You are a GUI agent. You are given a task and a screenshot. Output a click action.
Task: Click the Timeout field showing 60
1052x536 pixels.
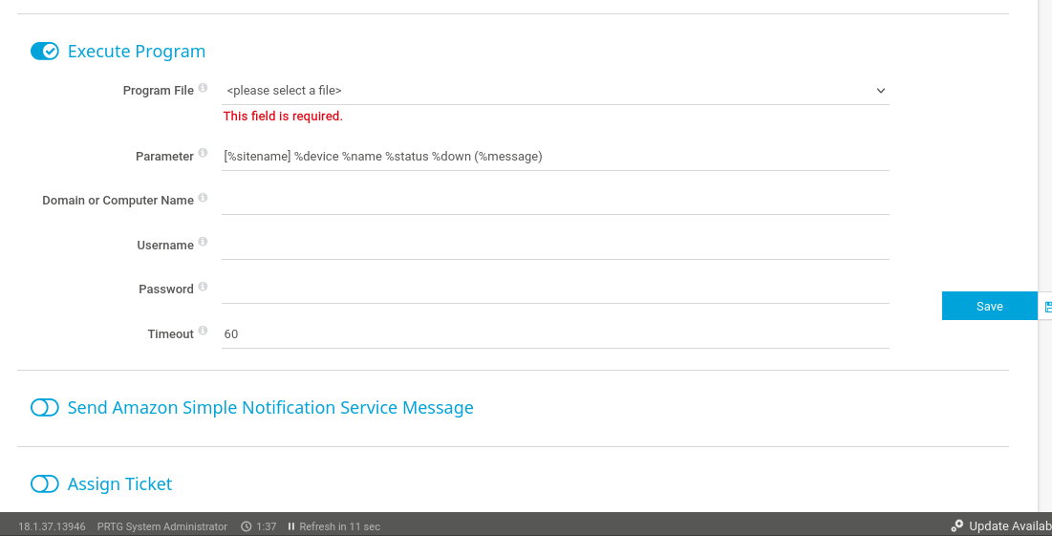coord(555,334)
